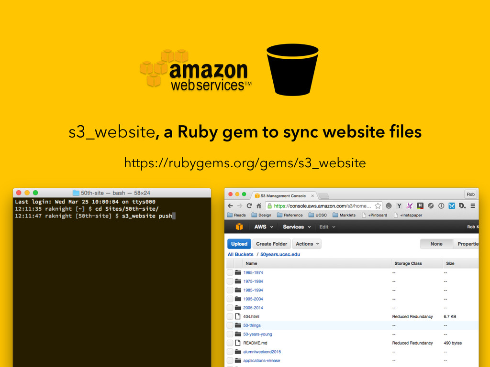Open a new browser tab
This screenshot has height=367, width=490.
tap(324, 196)
